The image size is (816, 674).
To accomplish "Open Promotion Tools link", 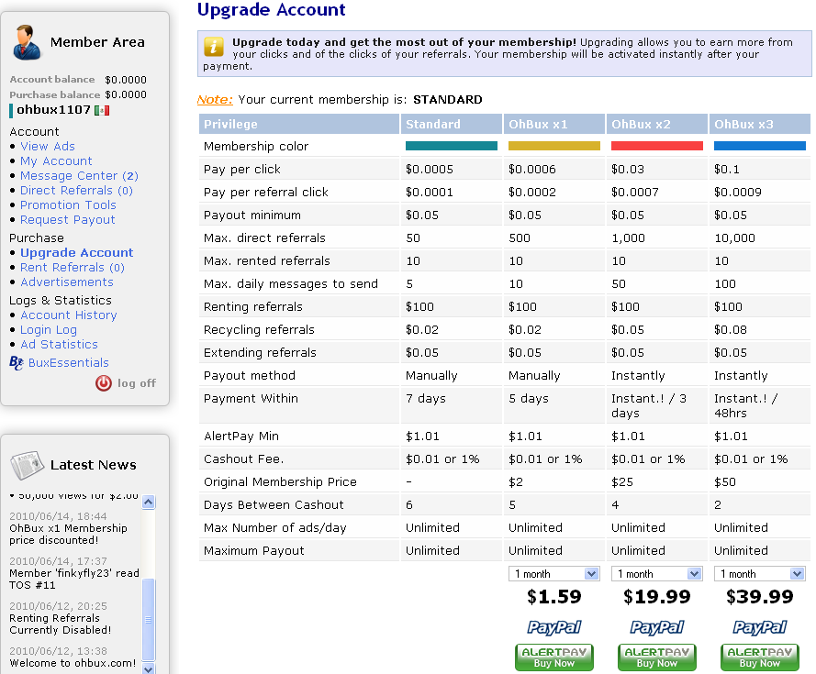I will [68, 204].
